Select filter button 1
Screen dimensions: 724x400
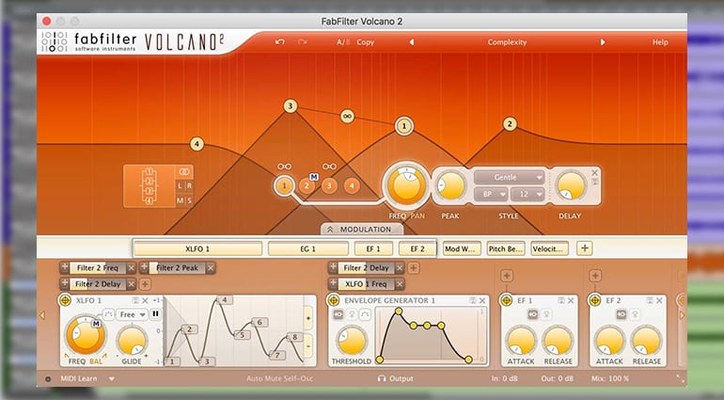pos(284,186)
